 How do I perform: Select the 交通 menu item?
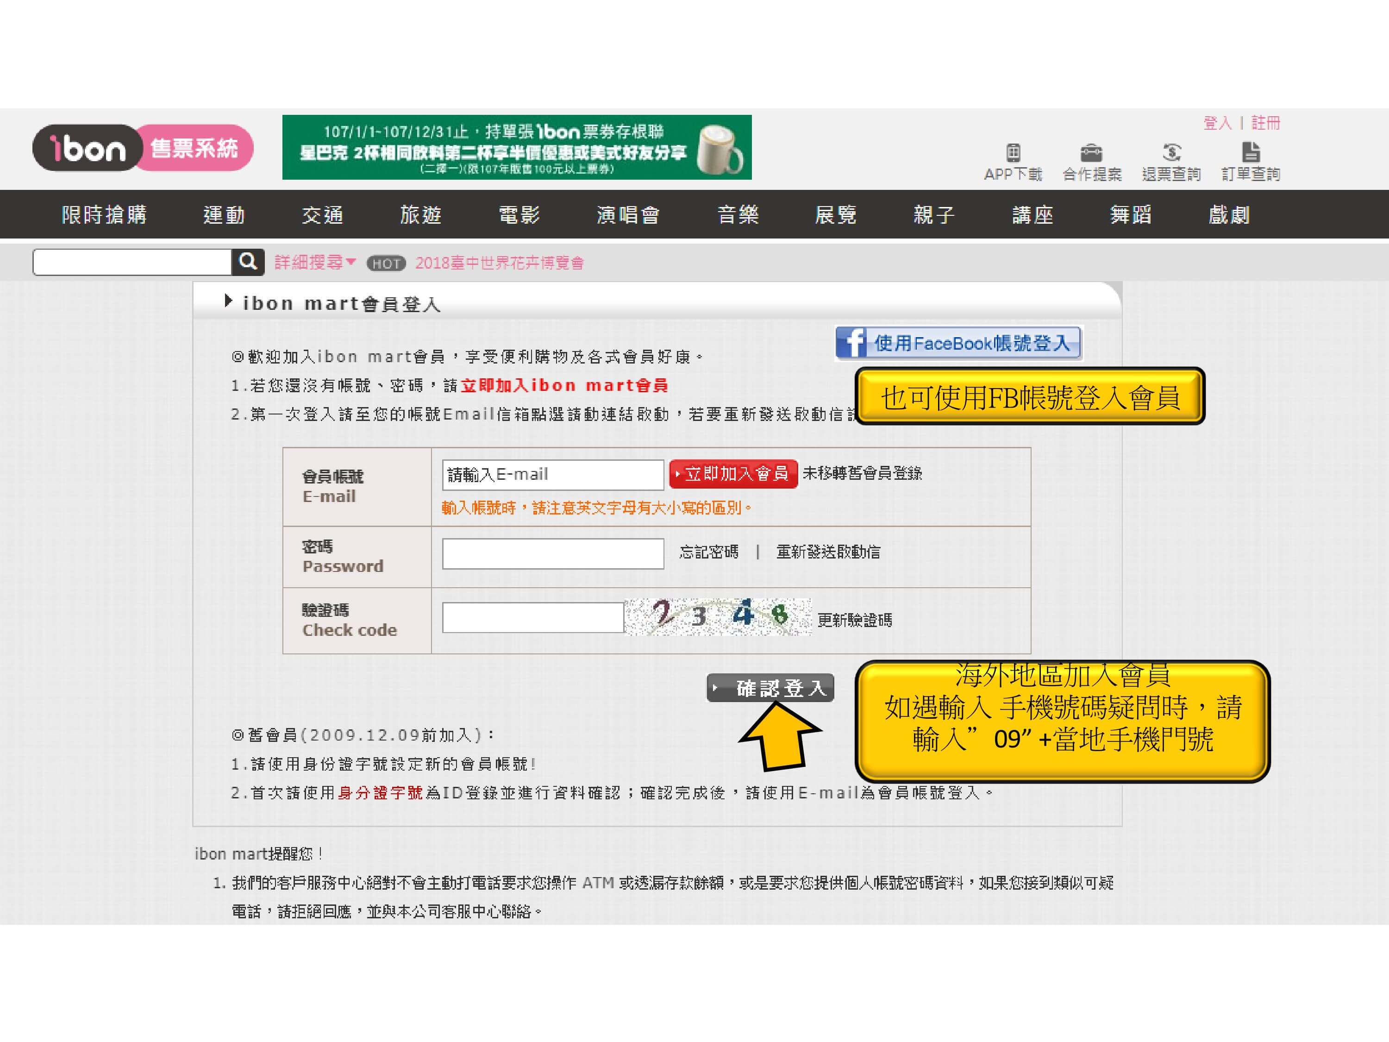point(323,215)
